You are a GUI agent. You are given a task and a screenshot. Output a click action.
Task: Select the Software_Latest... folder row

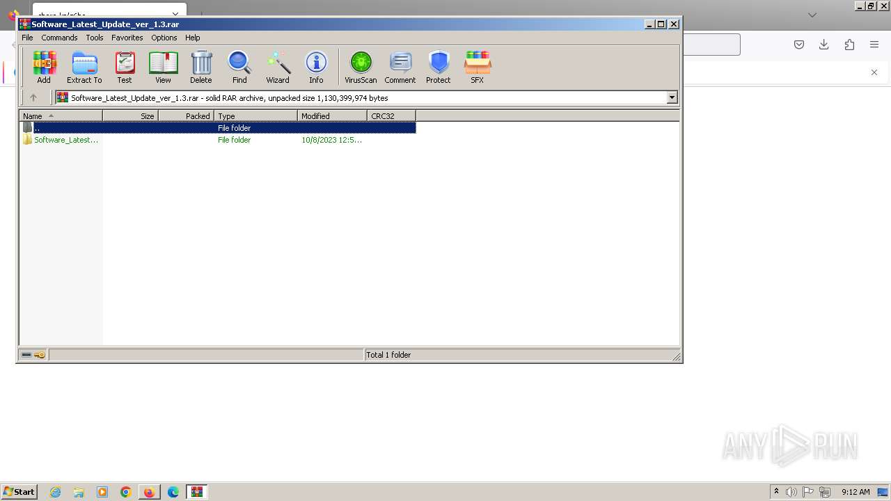click(218, 140)
